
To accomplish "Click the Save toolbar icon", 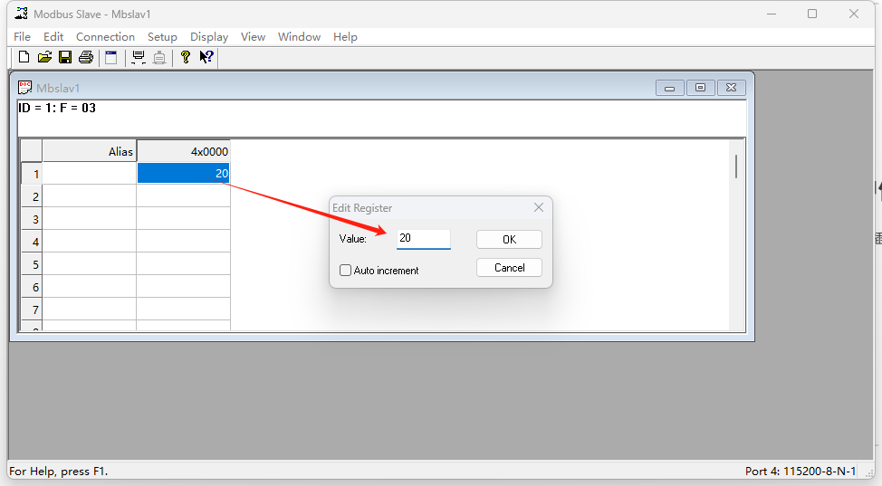I will [x=65, y=57].
